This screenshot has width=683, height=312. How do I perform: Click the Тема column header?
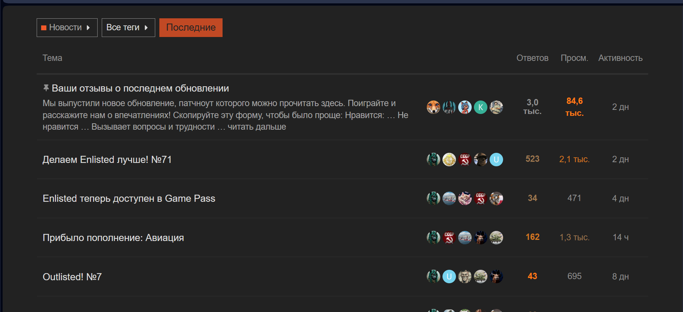point(52,58)
